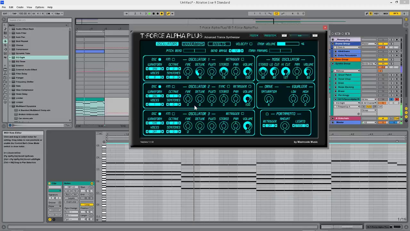Click the Fold button in MIDI editor

click(x=99, y=133)
